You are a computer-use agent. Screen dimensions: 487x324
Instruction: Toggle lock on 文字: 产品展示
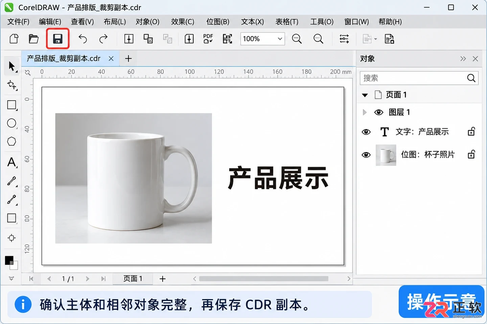(471, 131)
